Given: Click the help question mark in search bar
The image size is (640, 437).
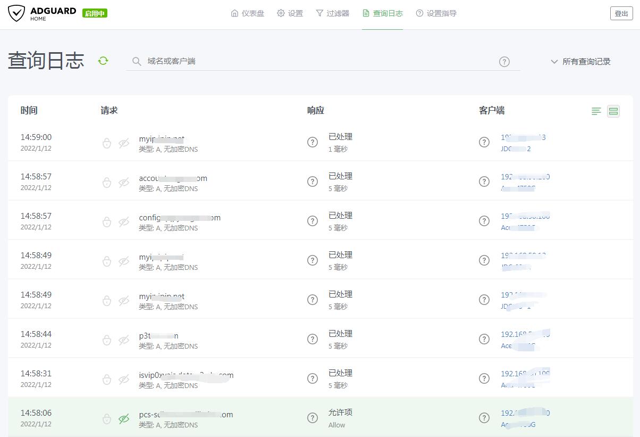Looking at the screenshot, I should pyautogui.click(x=504, y=62).
